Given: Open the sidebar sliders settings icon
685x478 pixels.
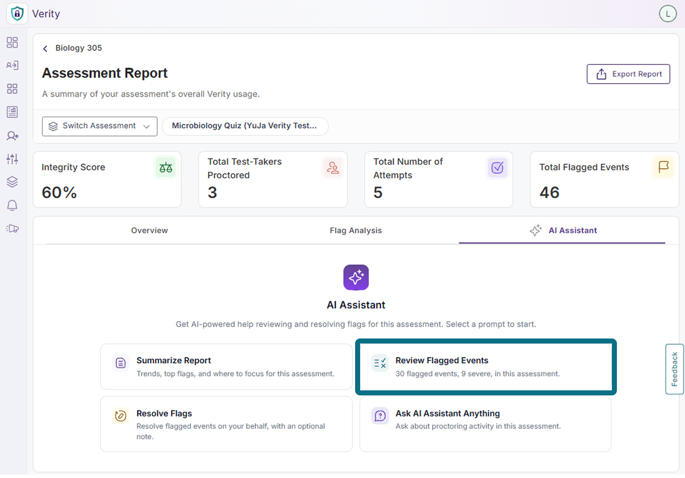Looking at the screenshot, I should (x=12, y=159).
